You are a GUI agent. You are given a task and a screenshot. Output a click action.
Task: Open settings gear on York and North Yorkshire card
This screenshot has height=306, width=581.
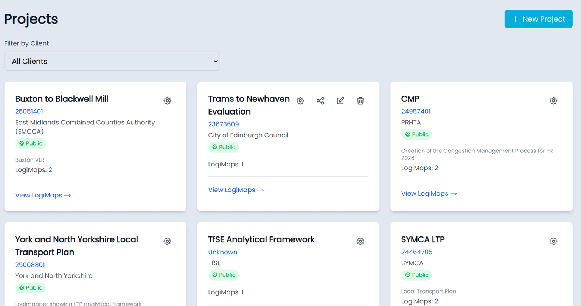167,241
